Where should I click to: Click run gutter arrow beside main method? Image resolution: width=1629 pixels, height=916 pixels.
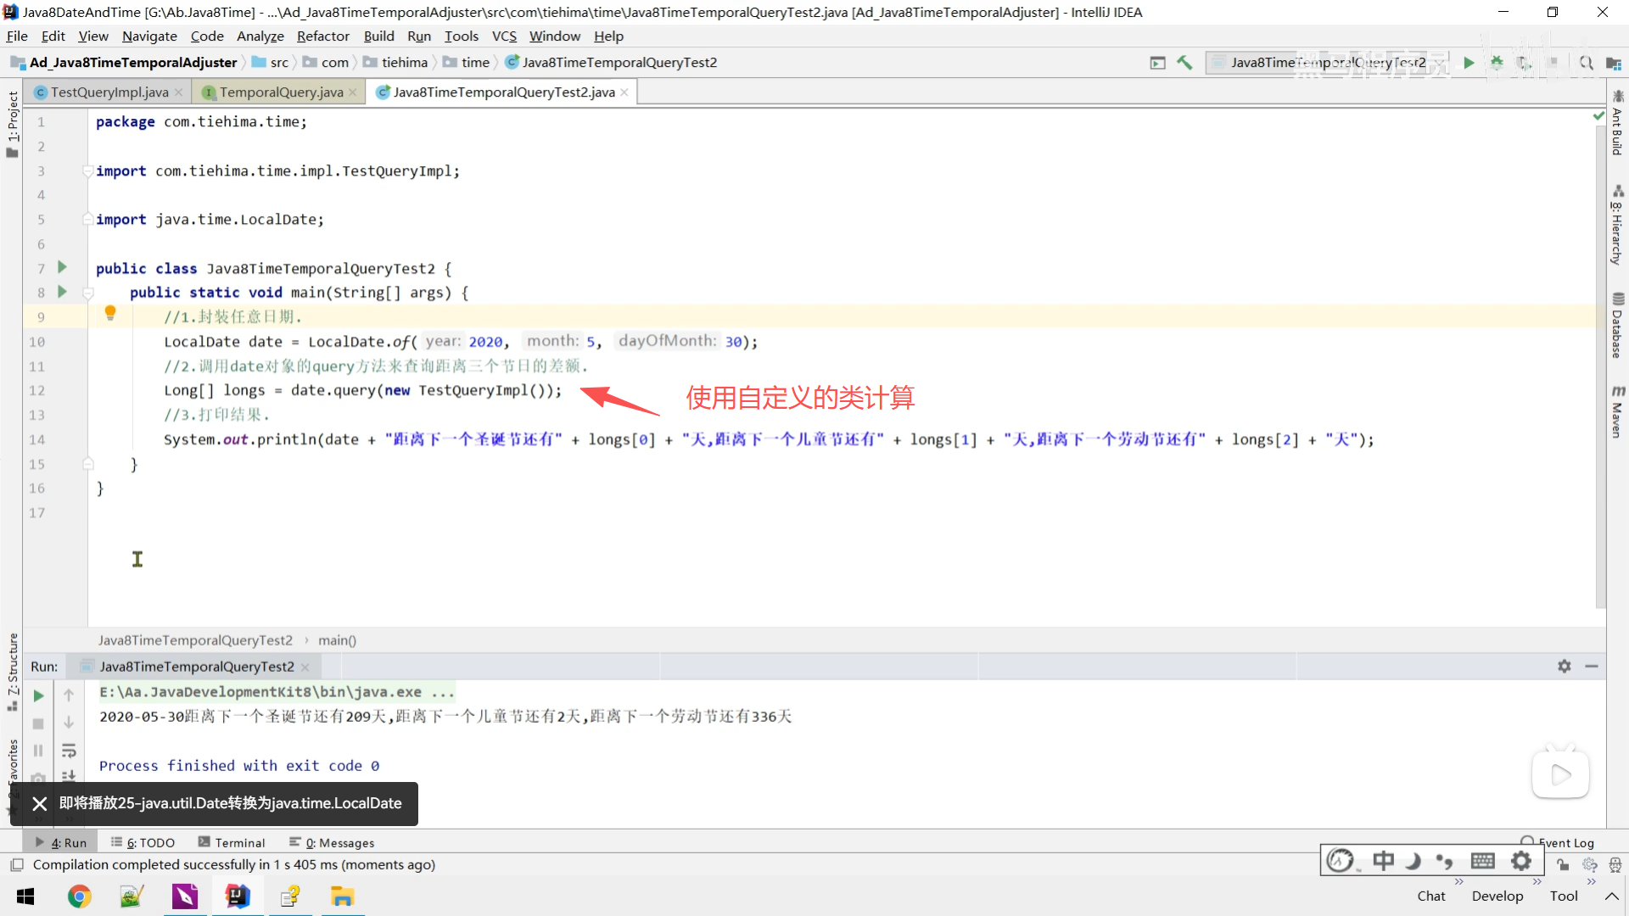(62, 292)
